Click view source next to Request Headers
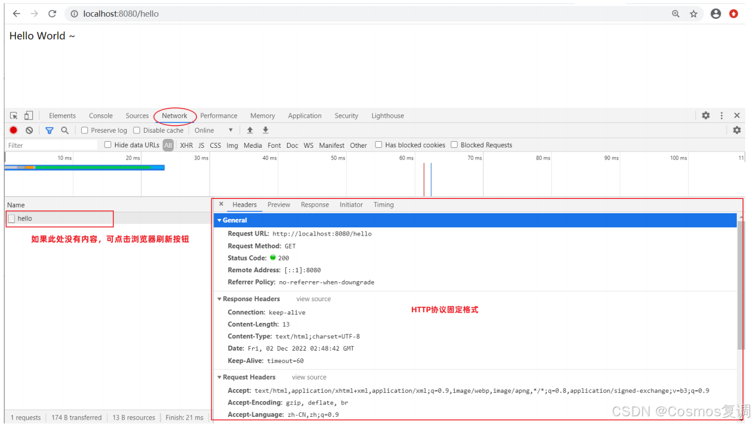Image resolution: width=753 pixels, height=424 pixels. (x=309, y=377)
